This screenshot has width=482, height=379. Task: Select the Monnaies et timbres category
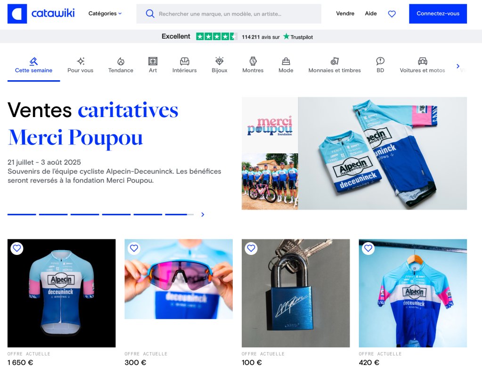[x=335, y=65]
